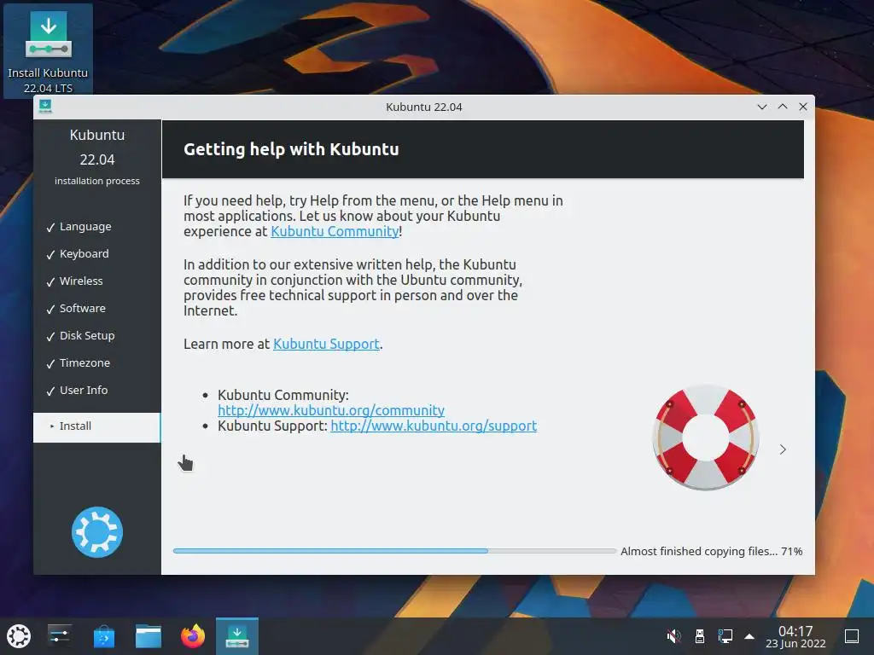
Task: Minimize the Kubuntu 22.04 installer window
Action: pyautogui.click(x=762, y=107)
